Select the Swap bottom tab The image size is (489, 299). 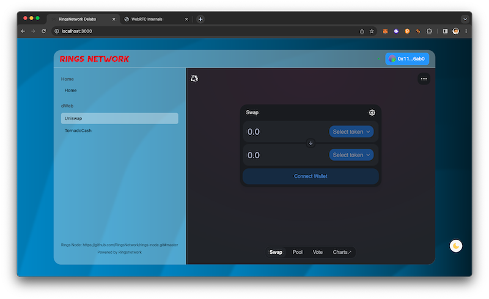point(276,252)
